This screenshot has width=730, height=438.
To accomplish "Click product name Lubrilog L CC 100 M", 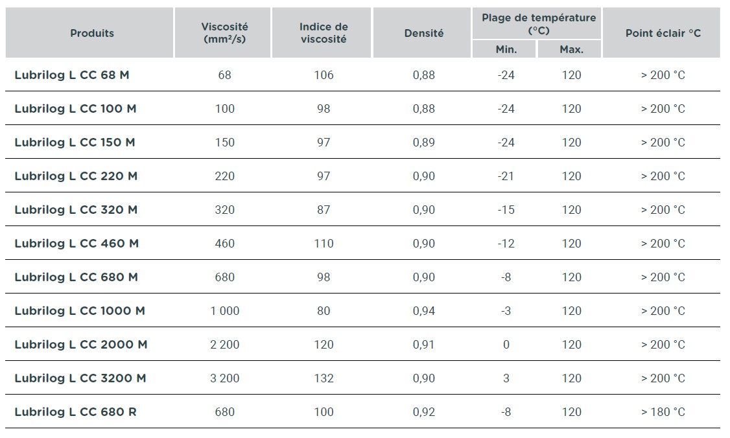I will coord(75,108).
